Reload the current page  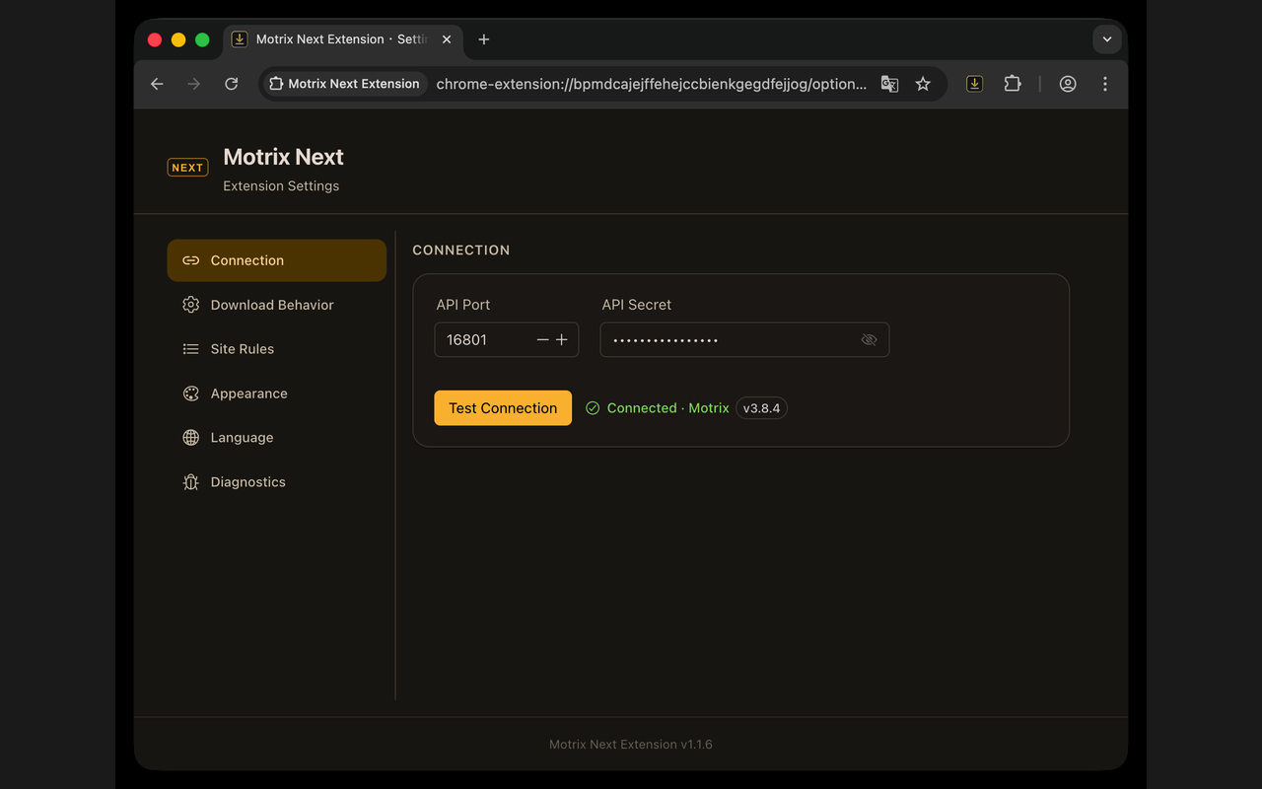pos(232,84)
